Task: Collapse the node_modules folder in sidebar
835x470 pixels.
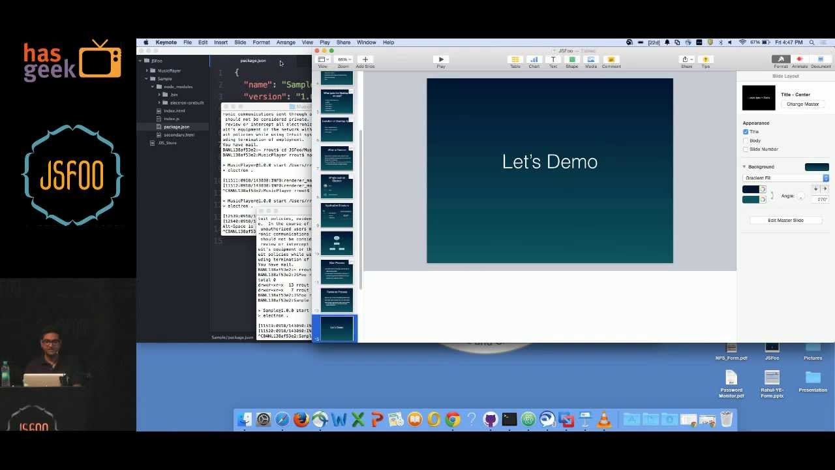Action: [x=153, y=87]
